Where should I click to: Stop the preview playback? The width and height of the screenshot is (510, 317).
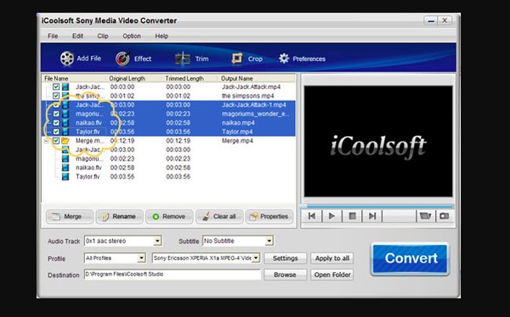[352, 216]
